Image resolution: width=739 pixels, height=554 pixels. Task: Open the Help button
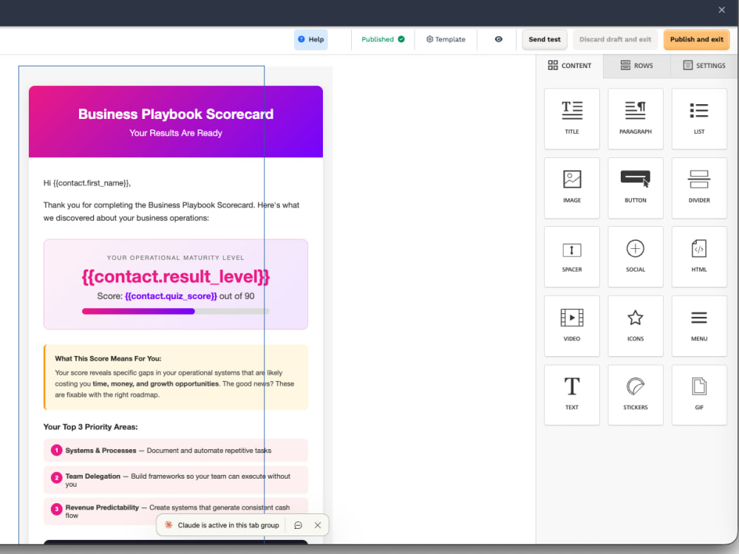pyautogui.click(x=311, y=40)
